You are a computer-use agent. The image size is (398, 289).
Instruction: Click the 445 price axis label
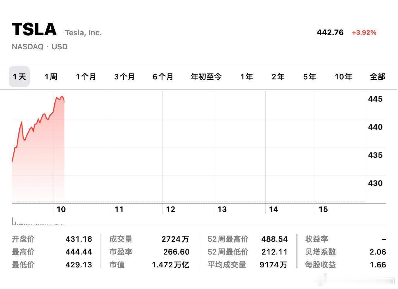tap(375, 99)
